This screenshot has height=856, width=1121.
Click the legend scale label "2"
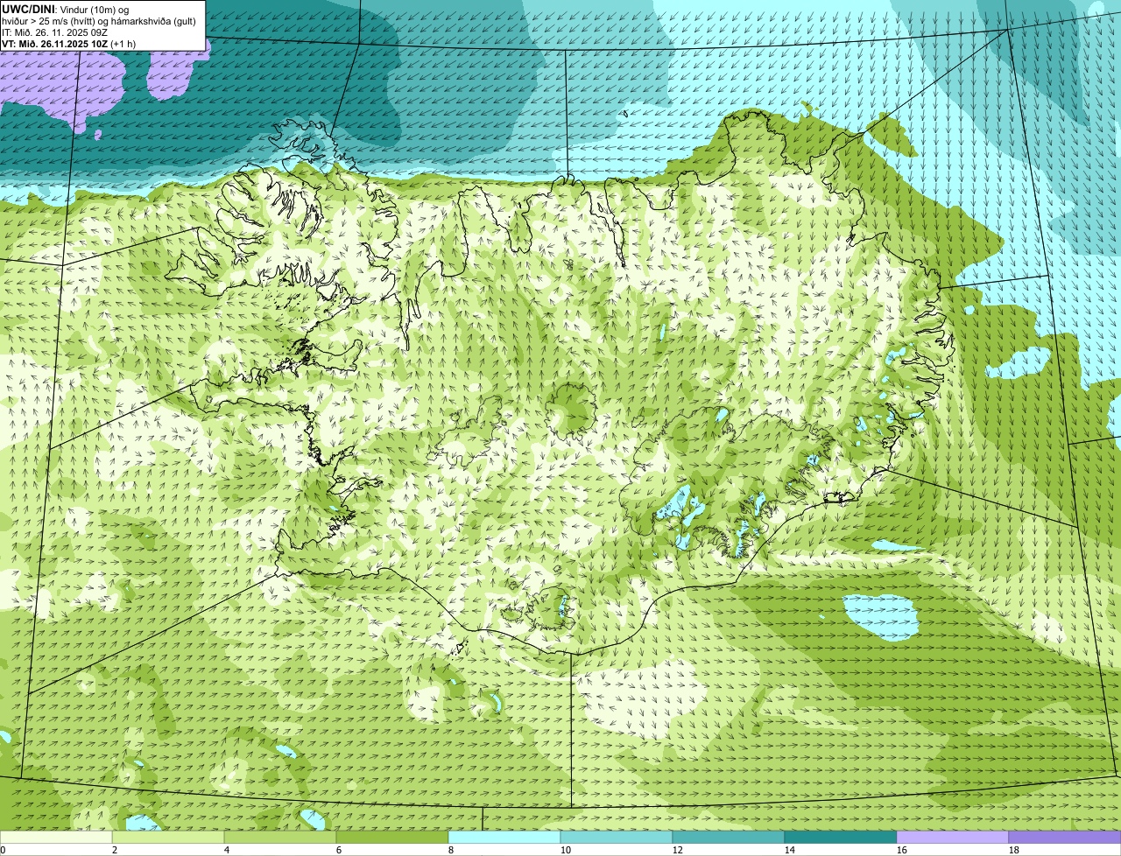point(115,850)
